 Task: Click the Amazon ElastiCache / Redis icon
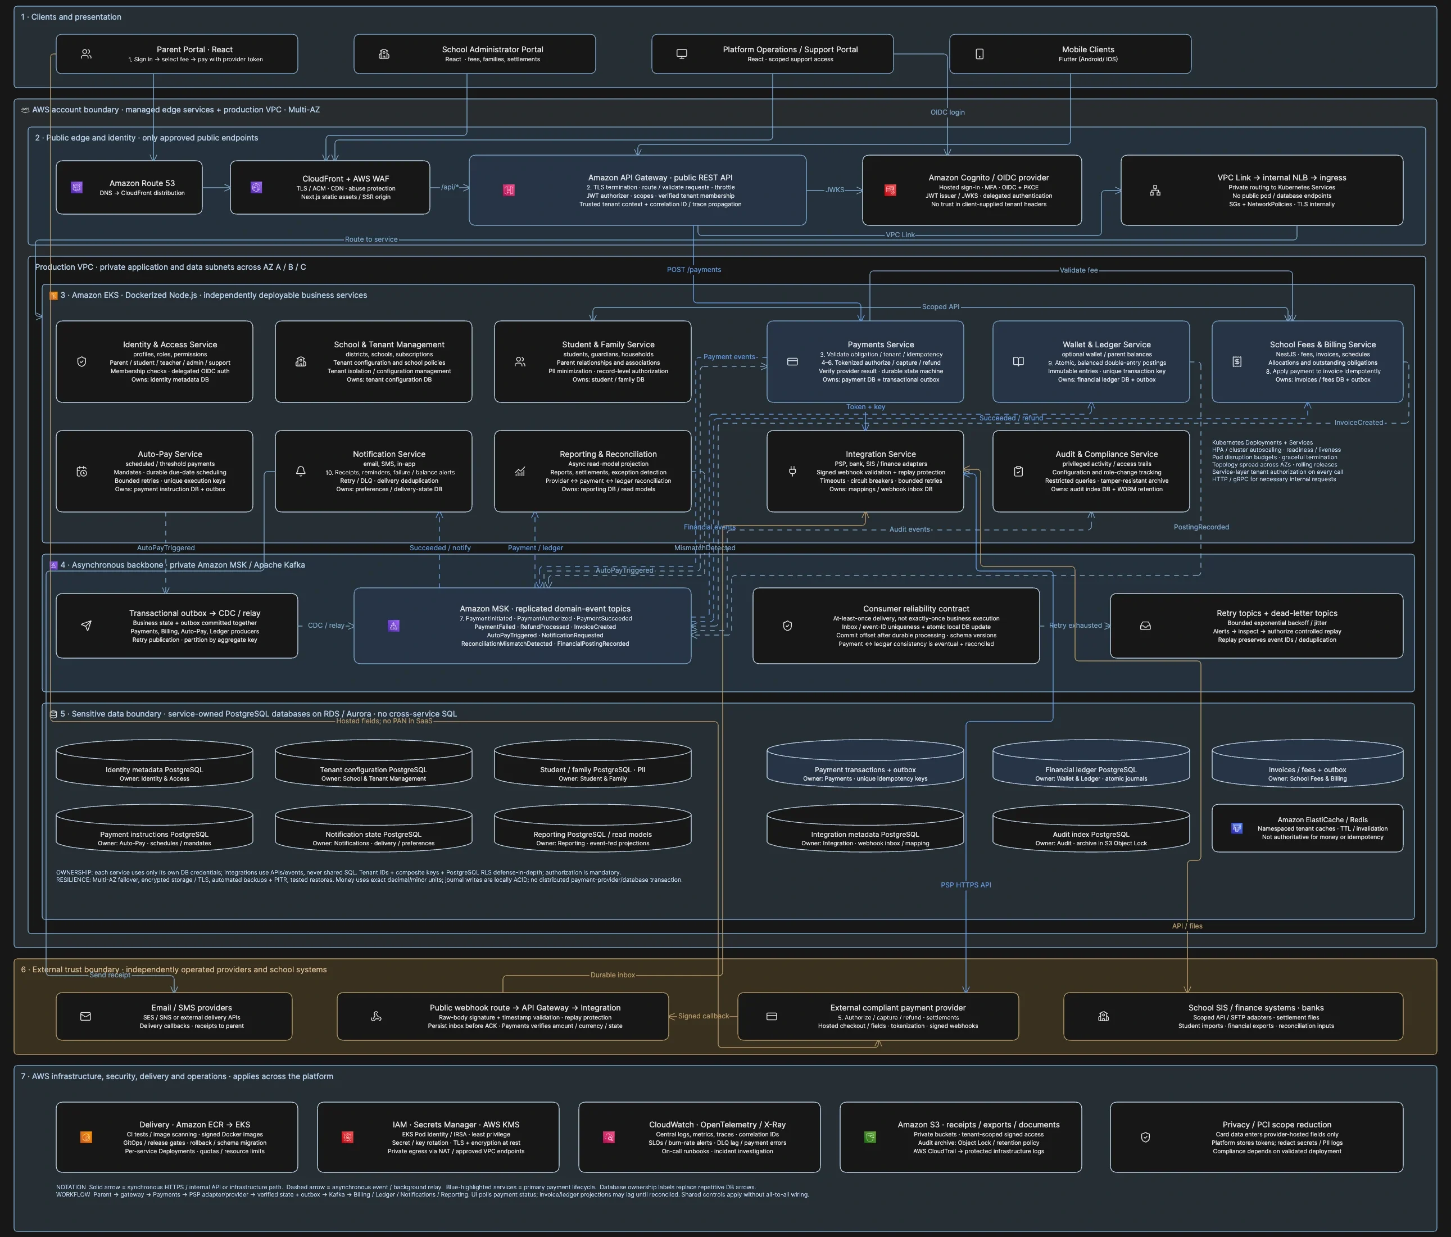tap(1237, 828)
